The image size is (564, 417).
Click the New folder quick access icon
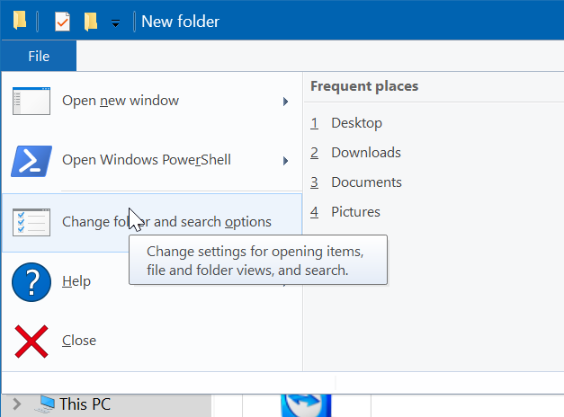coord(91,22)
